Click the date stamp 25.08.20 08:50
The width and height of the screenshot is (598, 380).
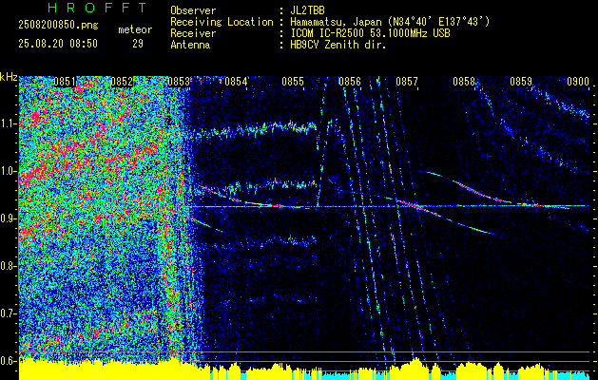[58, 44]
